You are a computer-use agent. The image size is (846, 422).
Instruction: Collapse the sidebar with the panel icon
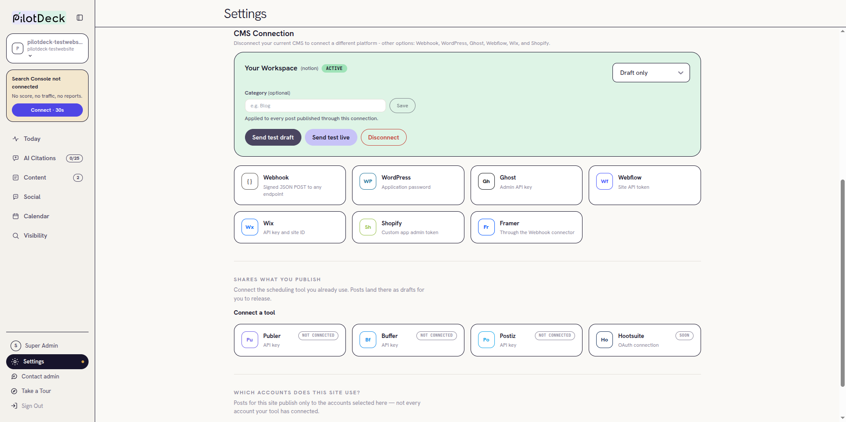[x=80, y=18]
